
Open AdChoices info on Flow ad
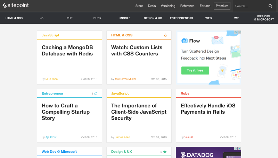(236, 32)
